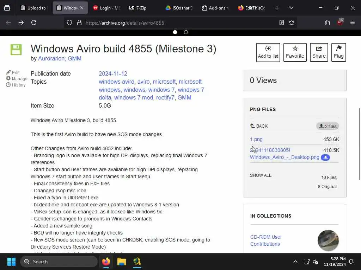Open the Windows Start menu
Viewport: 361px width, 270px height.
pyautogui.click(x=11, y=262)
